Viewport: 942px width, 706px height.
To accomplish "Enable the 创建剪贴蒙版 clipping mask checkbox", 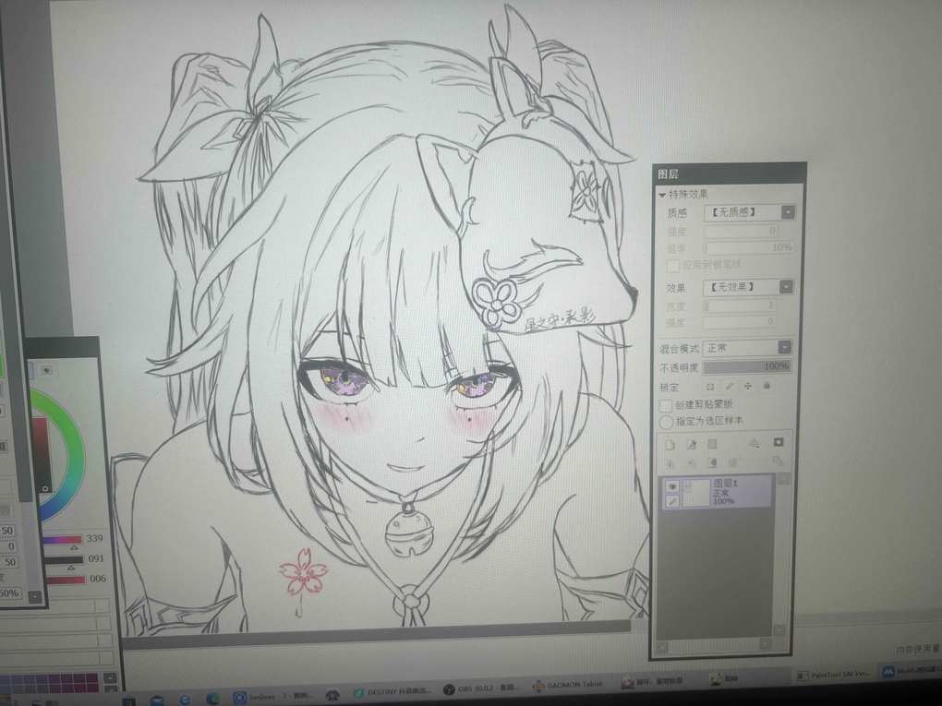I will coord(666,406).
